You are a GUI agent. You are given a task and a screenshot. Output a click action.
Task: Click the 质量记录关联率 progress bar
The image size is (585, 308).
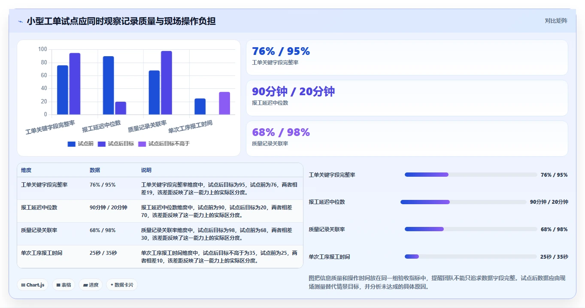tap(471, 229)
